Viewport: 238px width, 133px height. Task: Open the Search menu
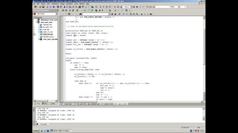coord(43,4)
